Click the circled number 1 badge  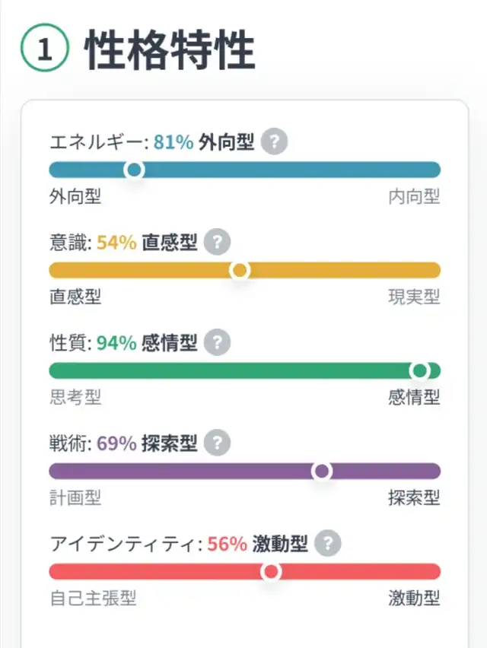click(x=45, y=51)
